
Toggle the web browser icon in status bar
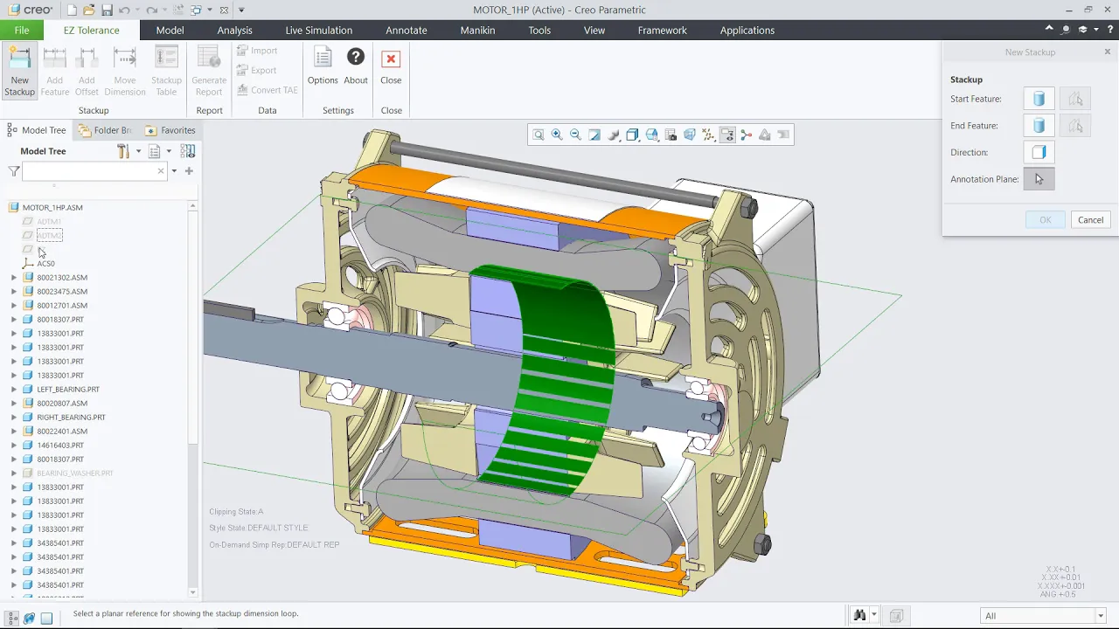(30, 618)
